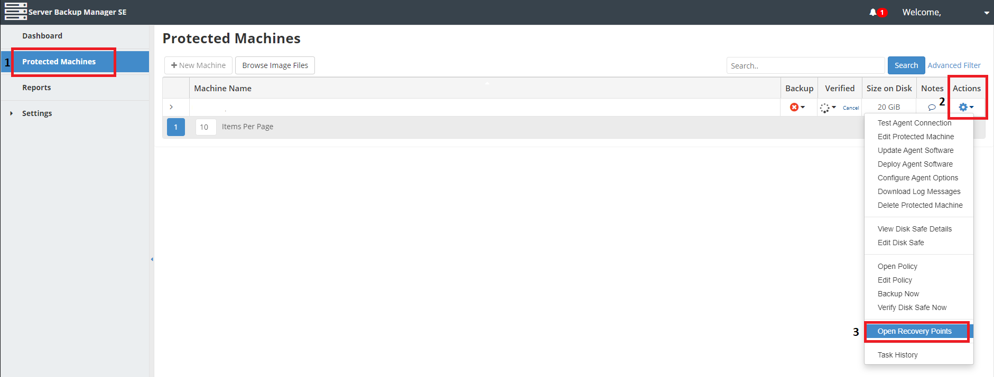Click the verification spinner status icon

(x=824, y=108)
